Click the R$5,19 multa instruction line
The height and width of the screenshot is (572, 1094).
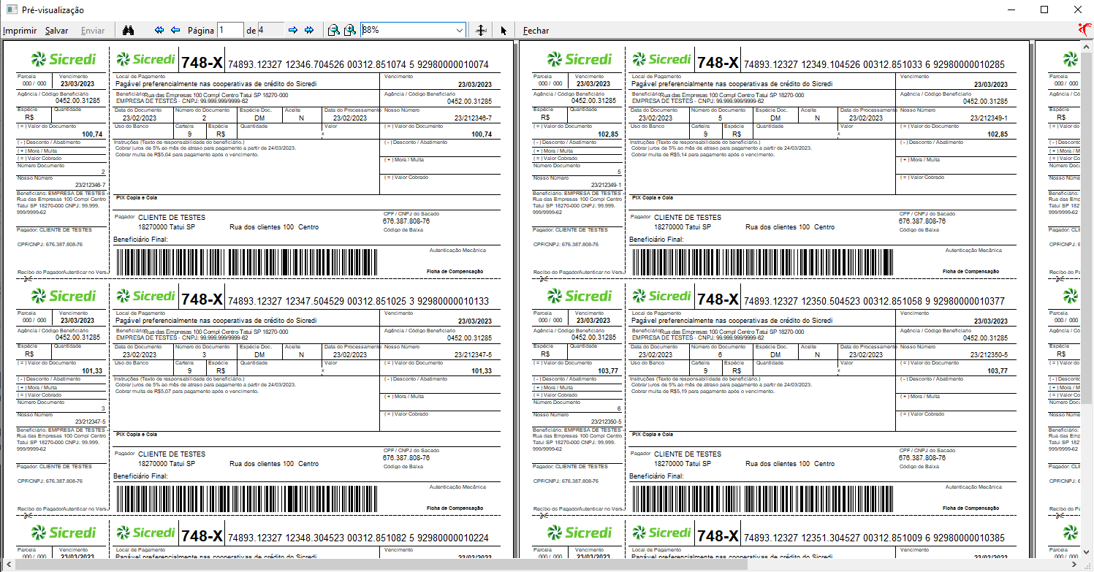click(x=703, y=392)
